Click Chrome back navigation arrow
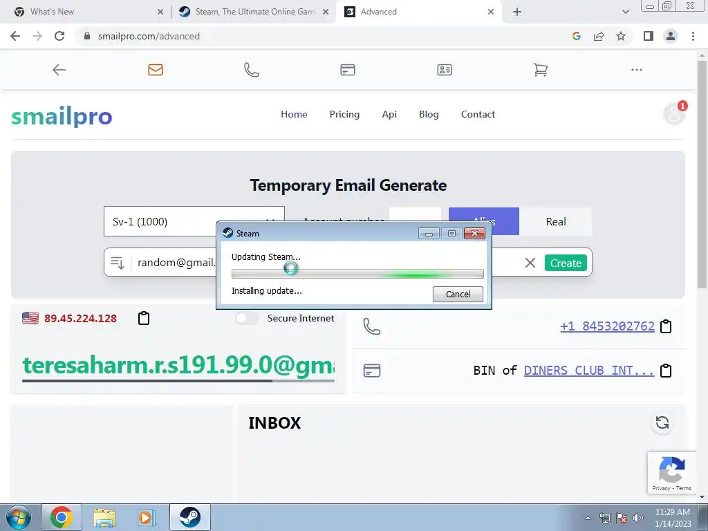Viewport: 708px width, 531px height. [15, 36]
